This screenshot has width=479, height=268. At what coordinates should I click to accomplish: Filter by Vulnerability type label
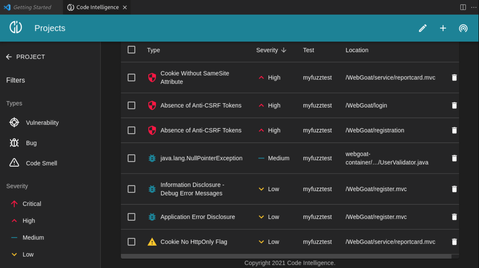pyautogui.click(x=42, y=123)
